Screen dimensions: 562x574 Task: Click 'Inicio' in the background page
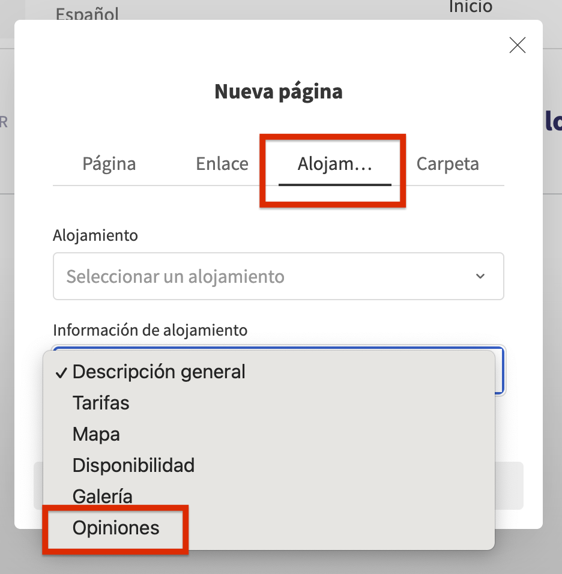(x=470, y=7)
